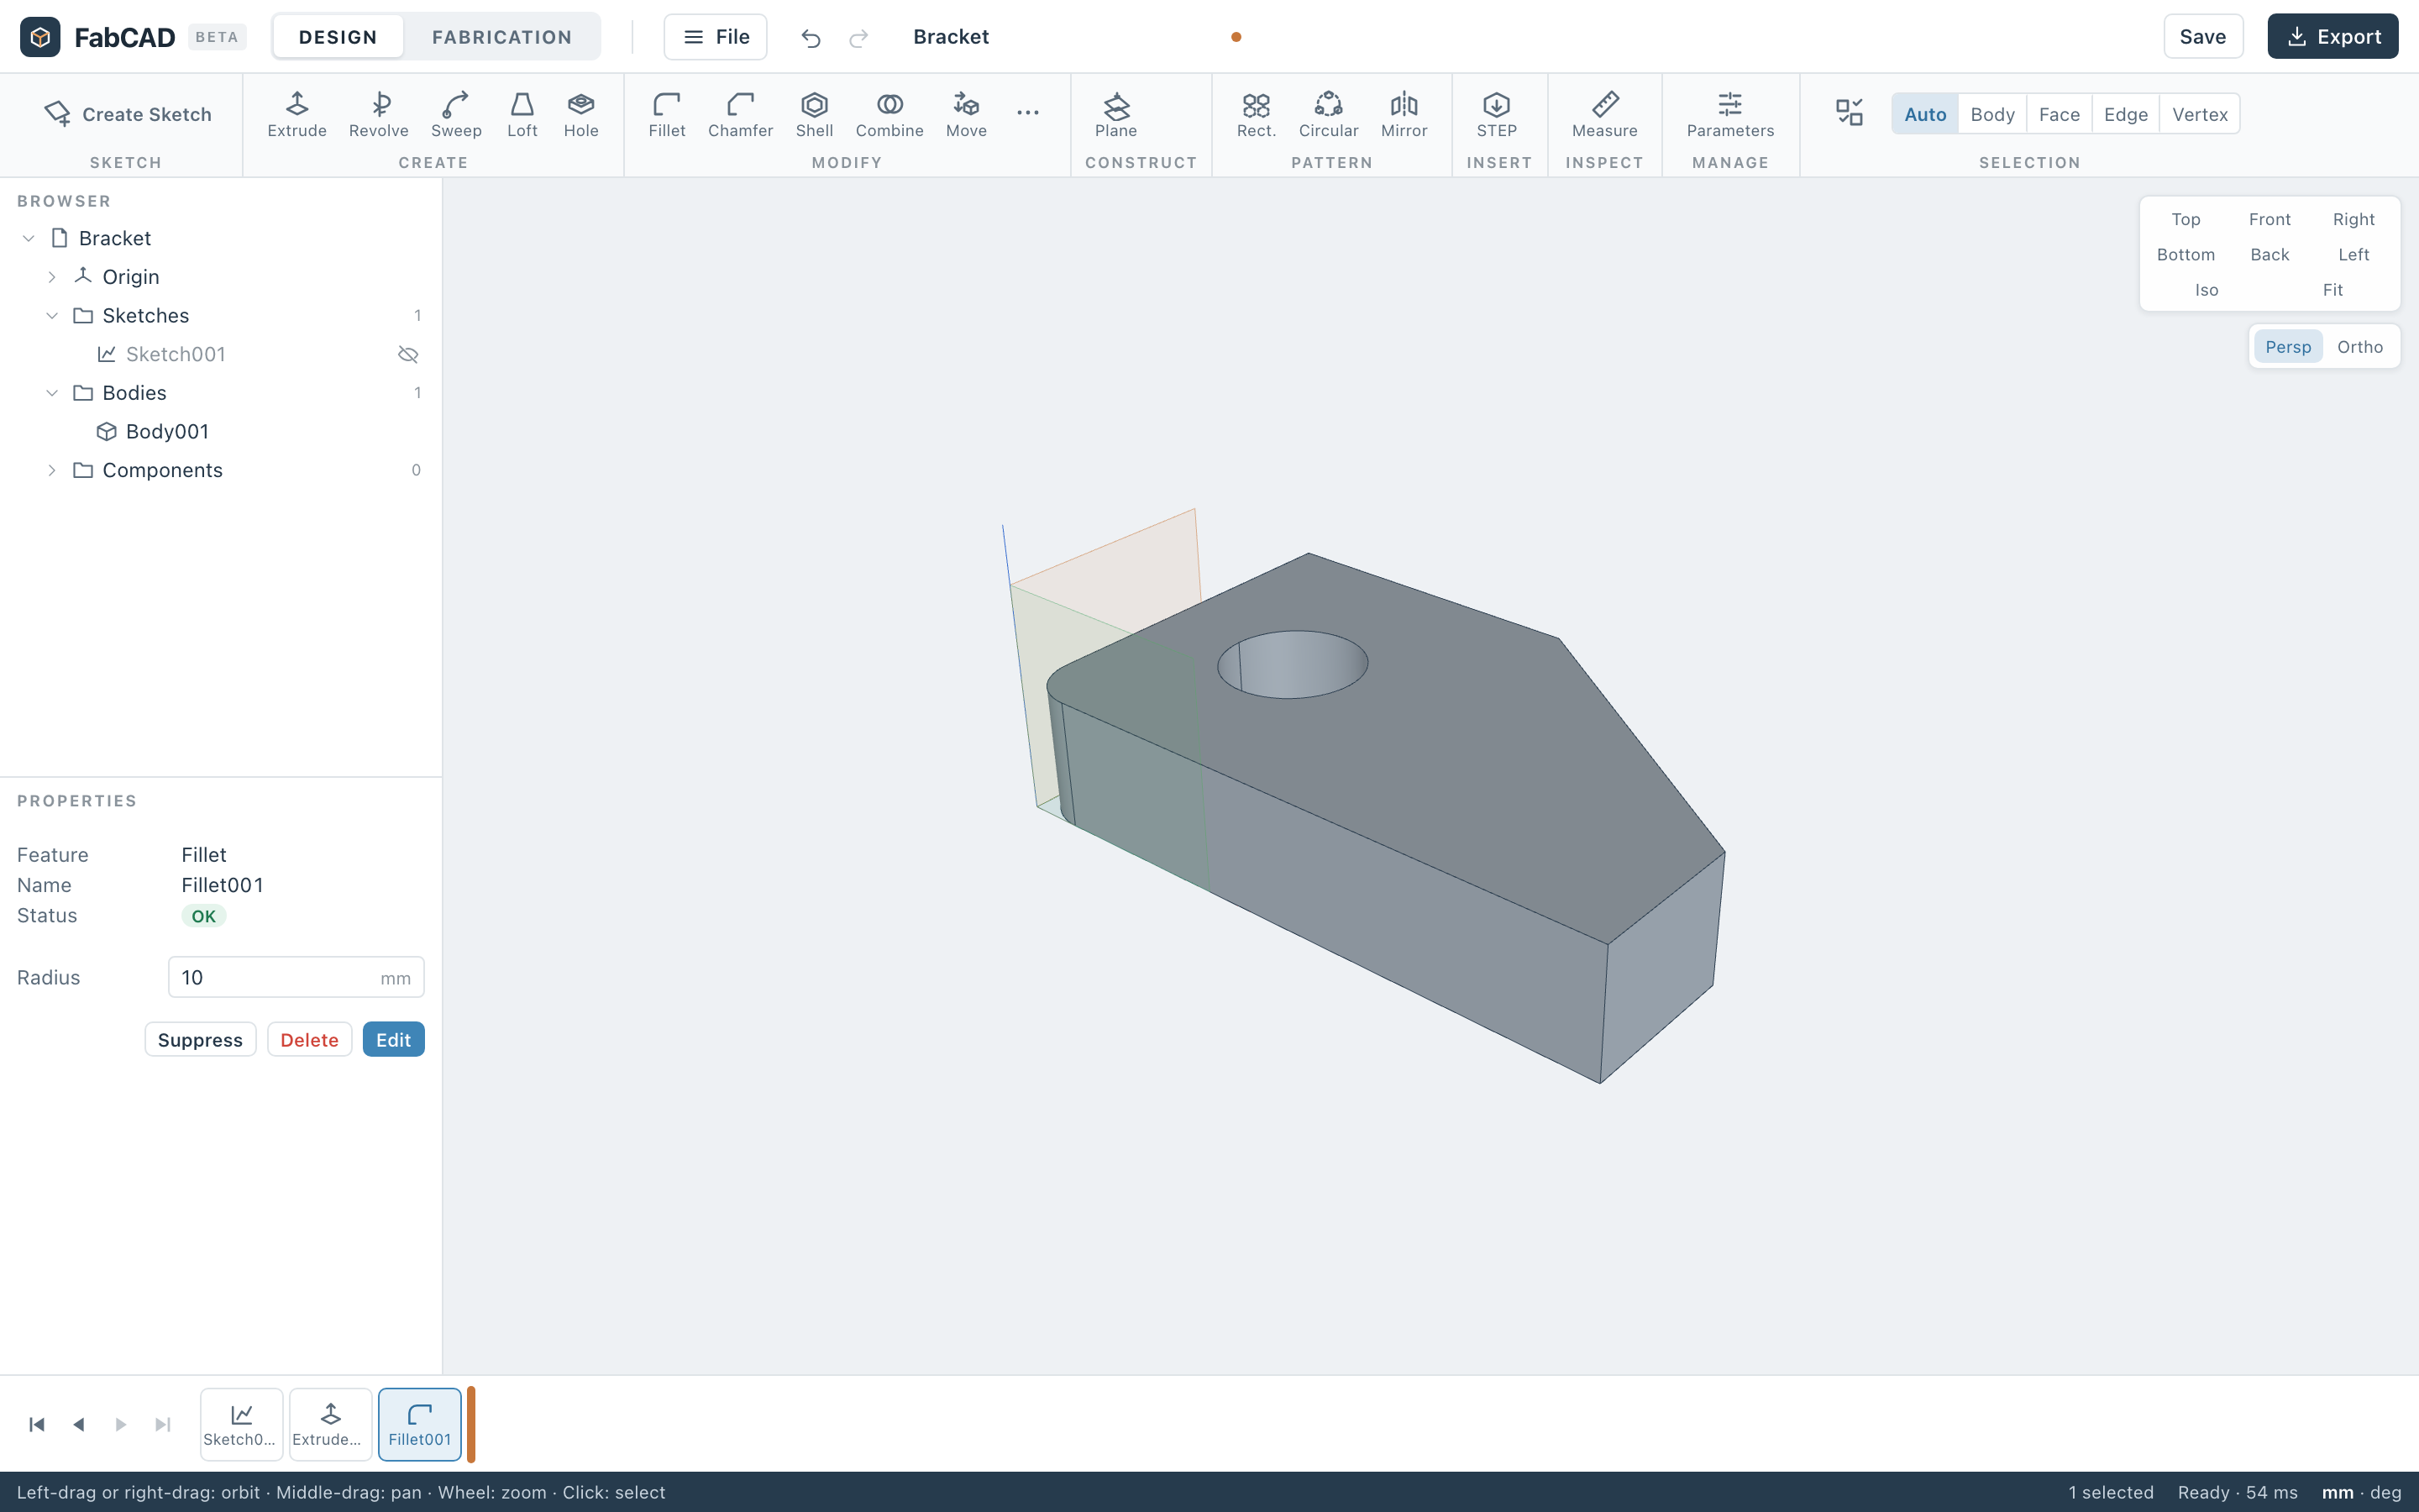Click the selection filter icon
2419x1512 pixels.
(x=1850, y=112)
